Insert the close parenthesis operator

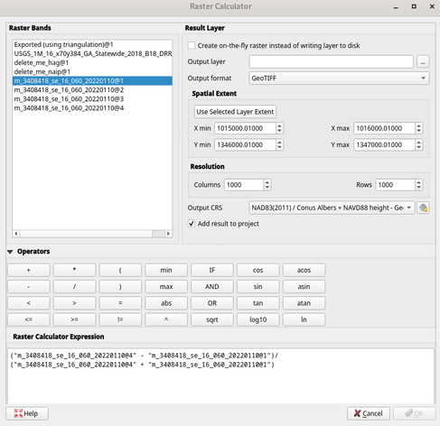coord(120,287)
